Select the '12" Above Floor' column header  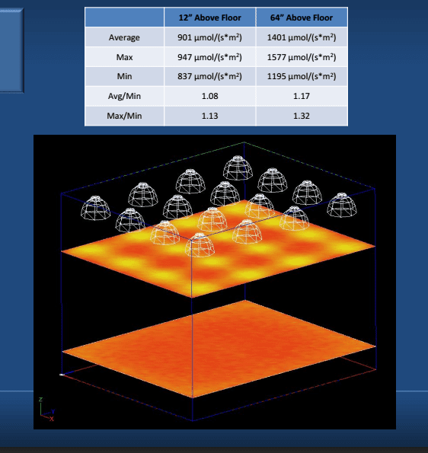(209, 18)
